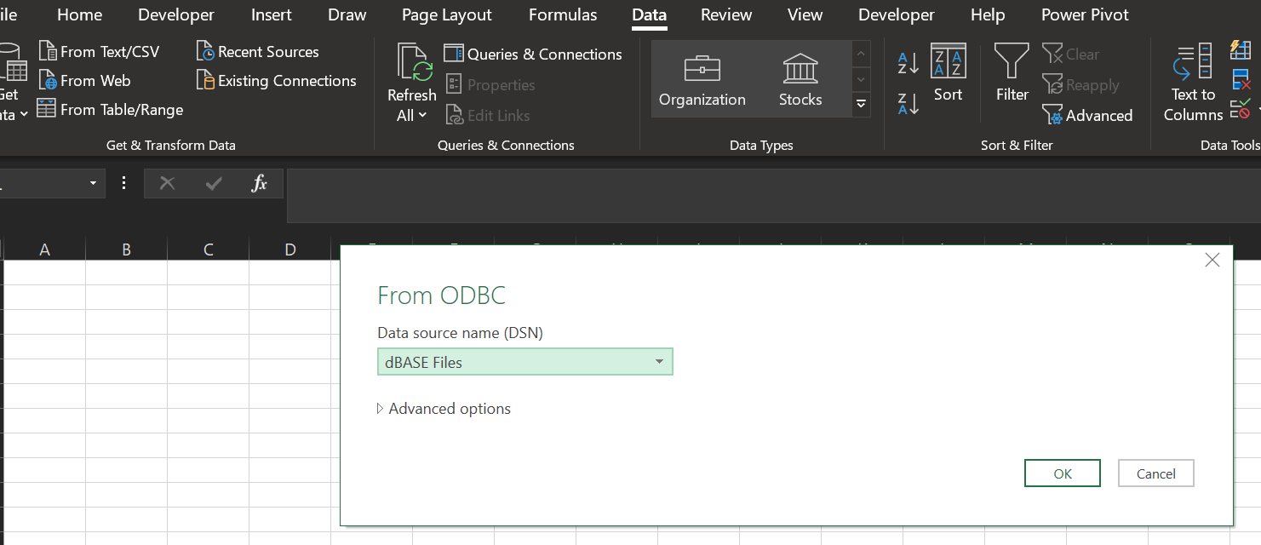Select column A header
This screenshot has height=545, width=1261.
[44, 250]
